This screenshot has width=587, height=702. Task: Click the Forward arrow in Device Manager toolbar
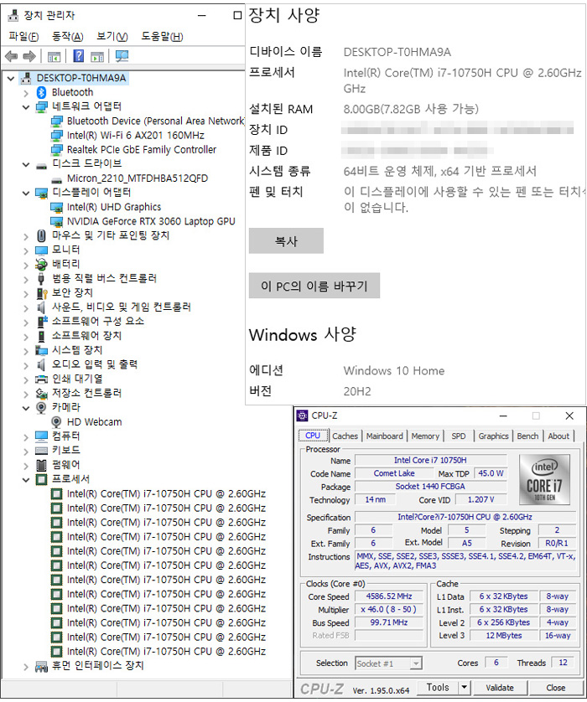[x=29, y=56]
